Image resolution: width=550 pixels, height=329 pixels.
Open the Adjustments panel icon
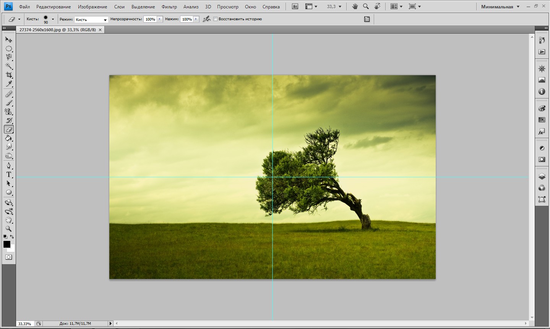542,148
